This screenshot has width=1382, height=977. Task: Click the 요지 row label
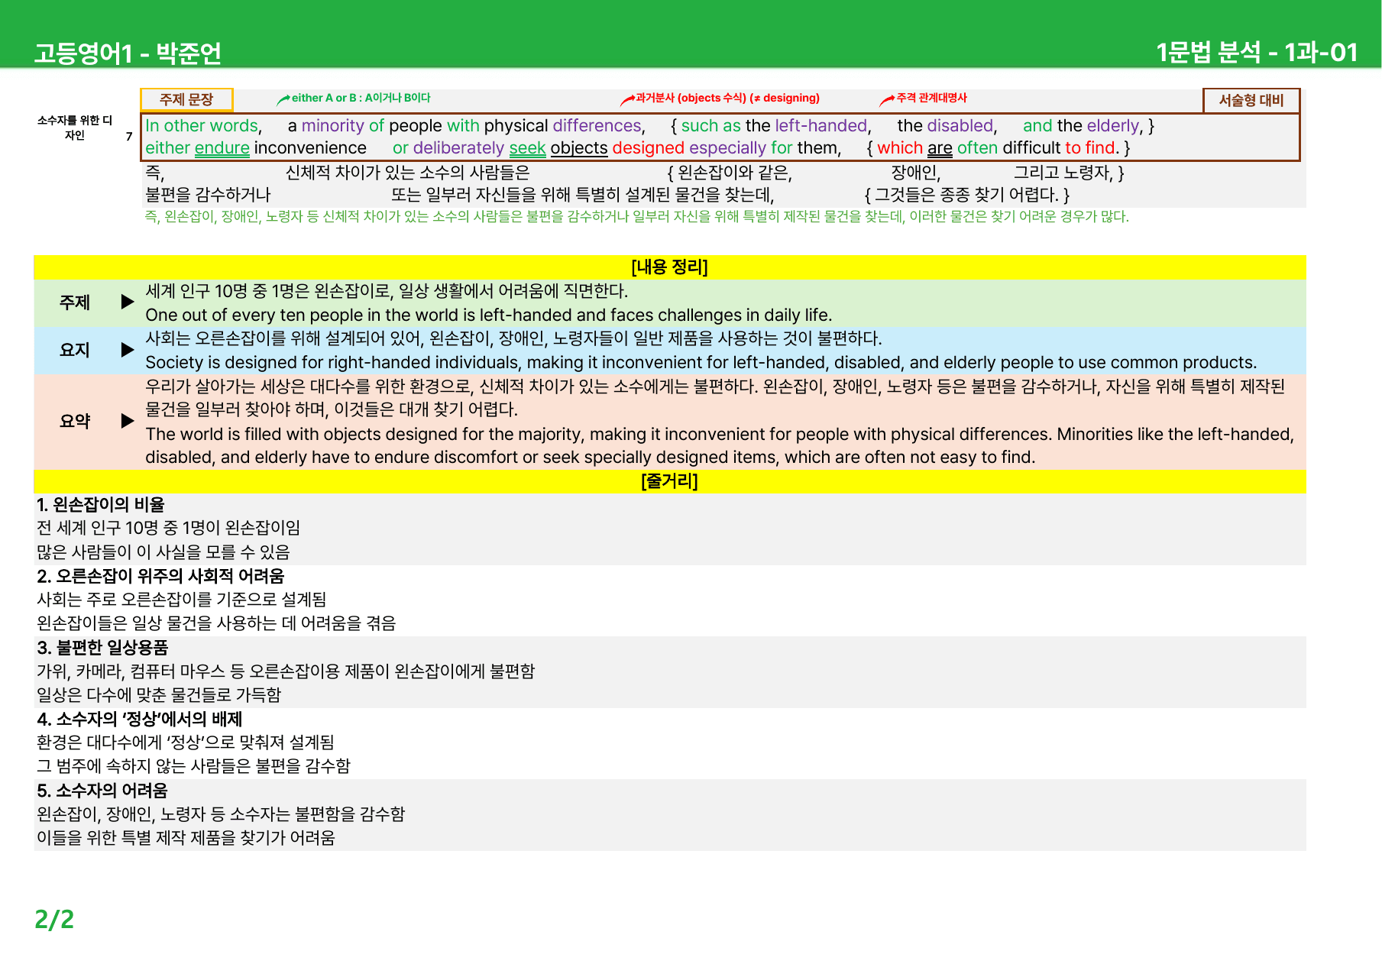(75, 350)
